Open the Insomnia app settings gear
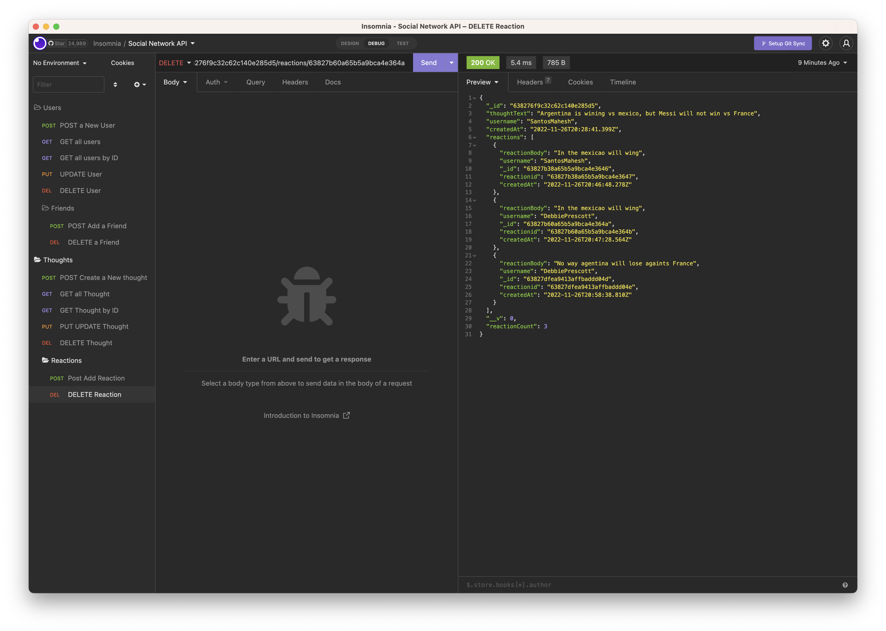The image size is (886, 631). click(x=825, y=43)
